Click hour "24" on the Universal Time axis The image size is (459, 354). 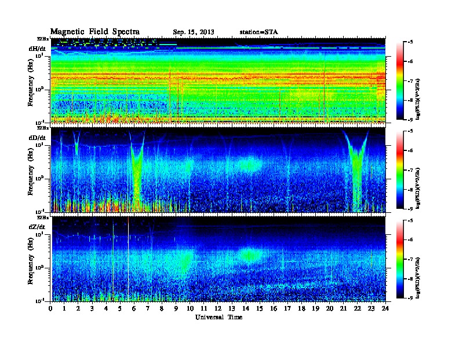point(385,308)
